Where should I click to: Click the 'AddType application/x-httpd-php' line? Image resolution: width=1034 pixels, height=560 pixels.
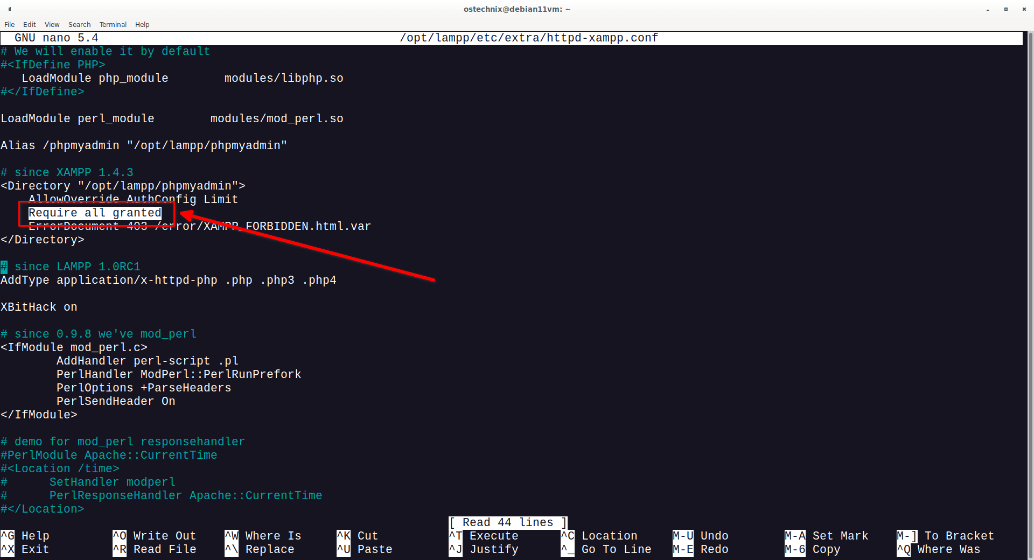pyautogui.click(x=169, y=280)
